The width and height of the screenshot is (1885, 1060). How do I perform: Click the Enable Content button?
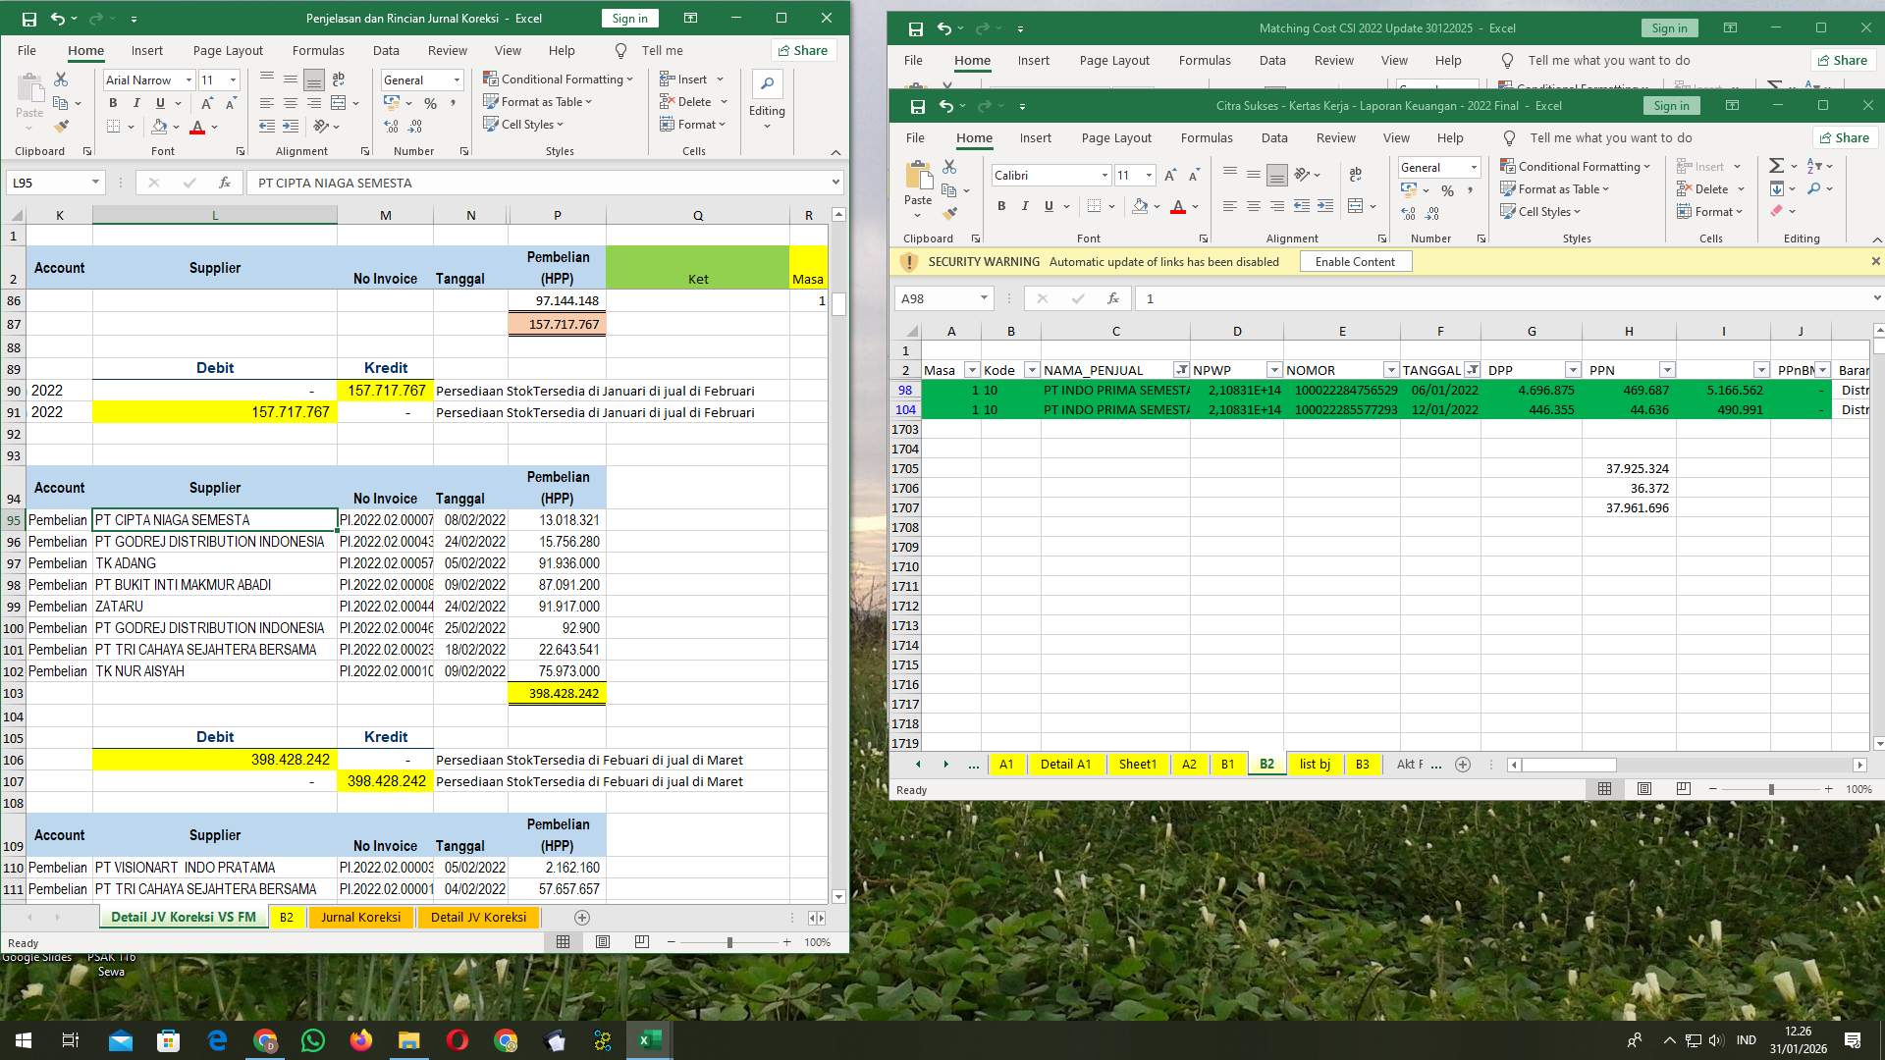tap(1356, 261)
